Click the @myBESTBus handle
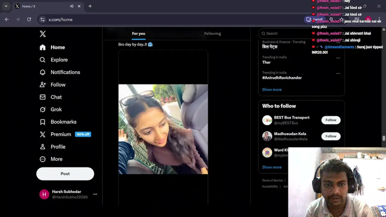The image size is (386, 217). tap(286, 123)
